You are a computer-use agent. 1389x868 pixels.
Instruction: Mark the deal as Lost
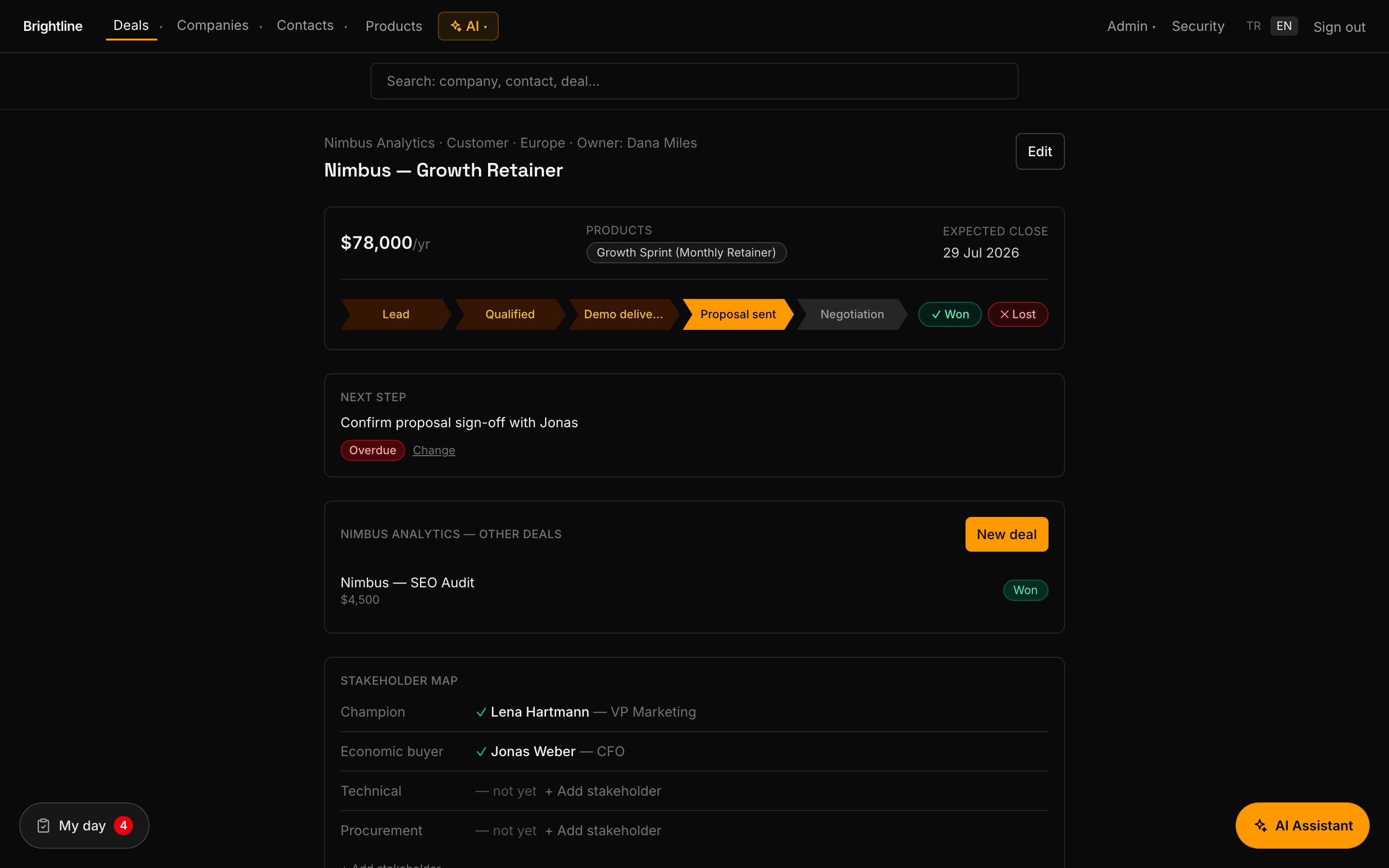(1018, 314)
